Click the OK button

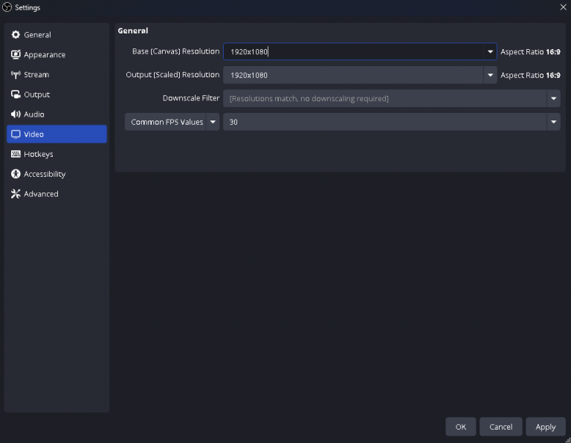(x=461, y=427)
